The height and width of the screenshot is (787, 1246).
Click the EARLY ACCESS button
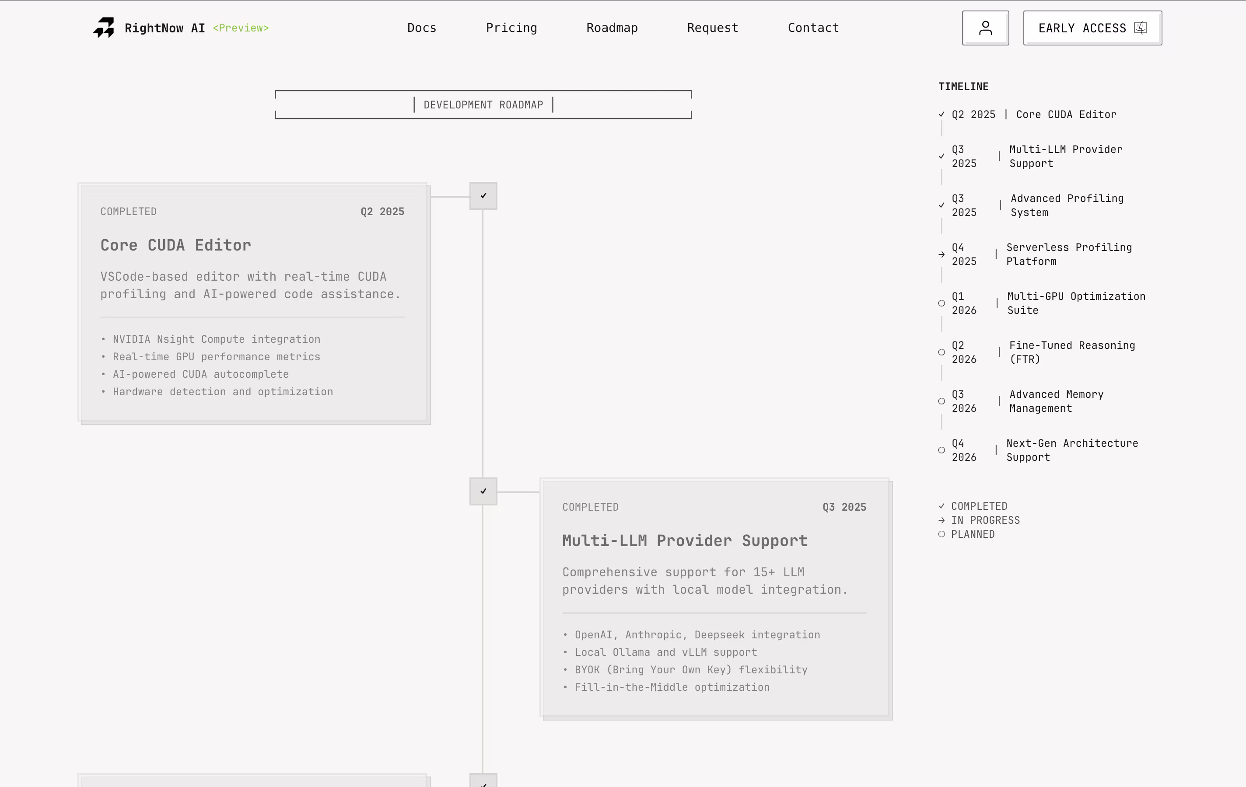point(1092,28)
